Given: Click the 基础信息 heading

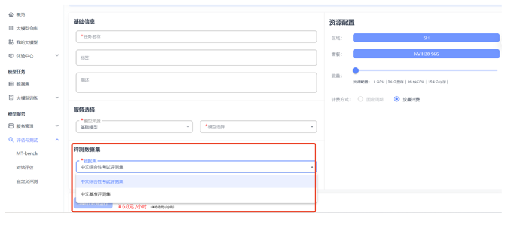Looking at the screenshot, I should click(84, 21).
